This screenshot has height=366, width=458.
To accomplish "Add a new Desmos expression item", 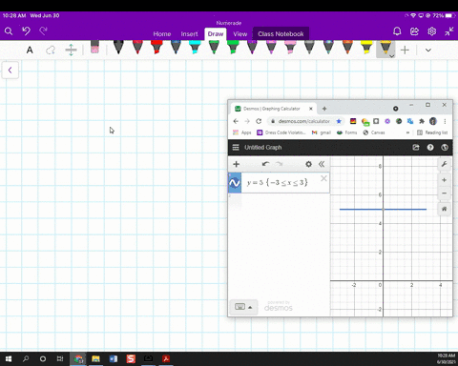I will (236, 164).
